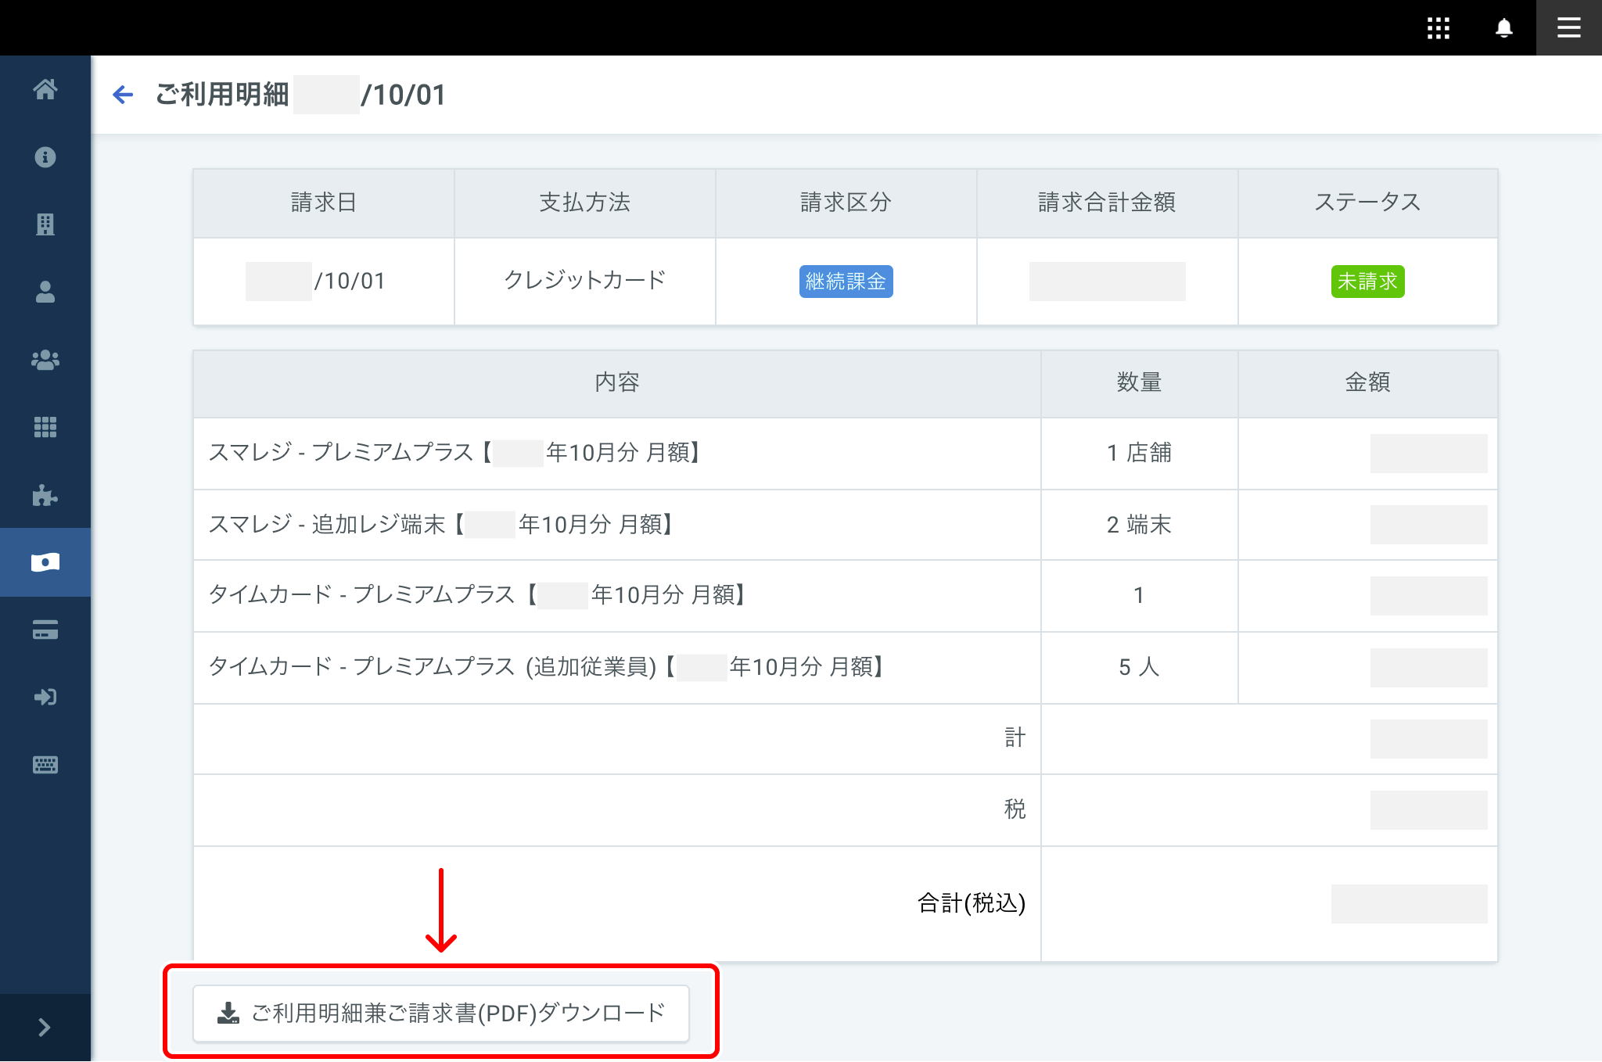Image resolution: width=1602 pixels, height=1062 pixels.
Task: Click the ステータス column header
Action: click(x=1367, y=203)
